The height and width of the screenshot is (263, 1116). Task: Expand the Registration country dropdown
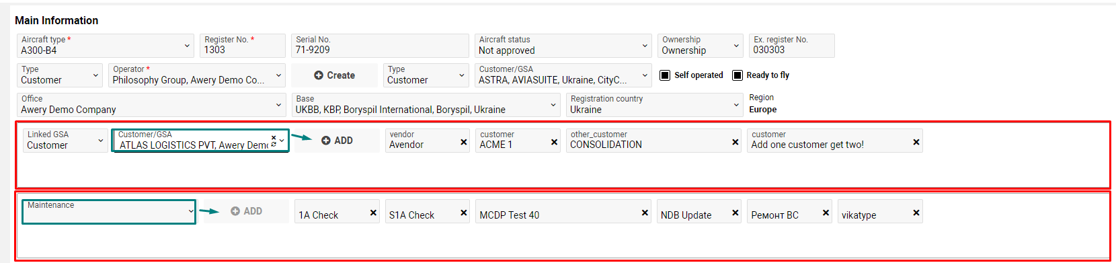point(653,104)
